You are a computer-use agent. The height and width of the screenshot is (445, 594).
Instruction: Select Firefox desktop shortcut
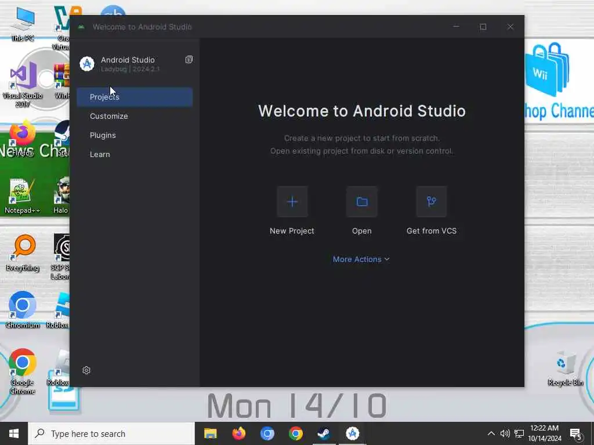point(23,138)
